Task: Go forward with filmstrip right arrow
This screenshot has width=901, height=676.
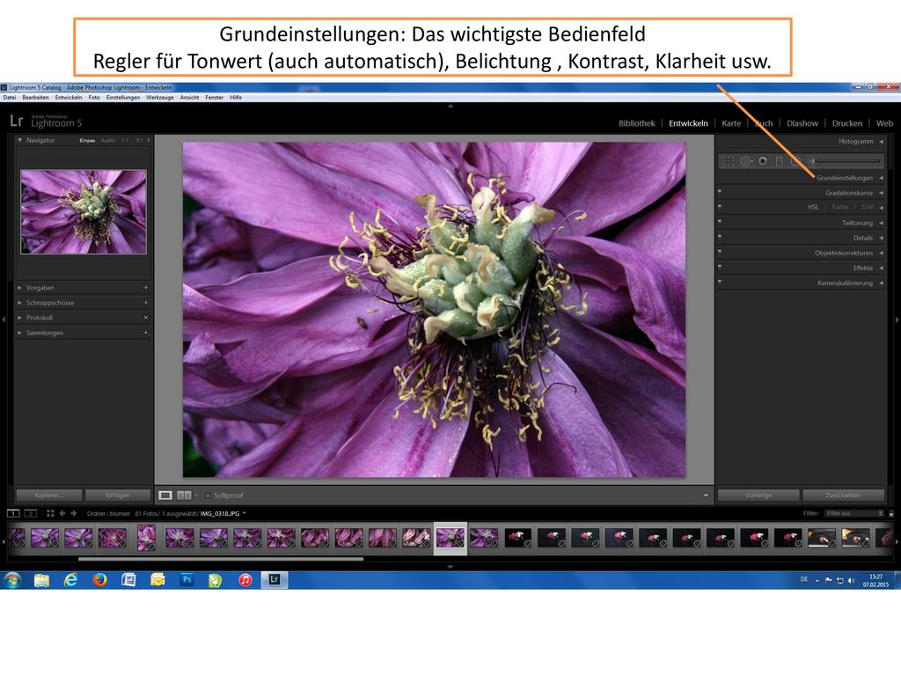Action: point(74,513)
